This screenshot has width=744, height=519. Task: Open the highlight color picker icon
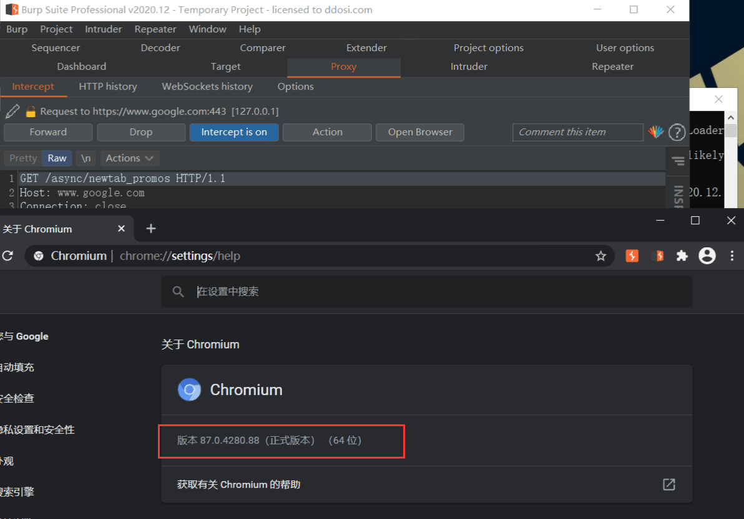[656, 132]
